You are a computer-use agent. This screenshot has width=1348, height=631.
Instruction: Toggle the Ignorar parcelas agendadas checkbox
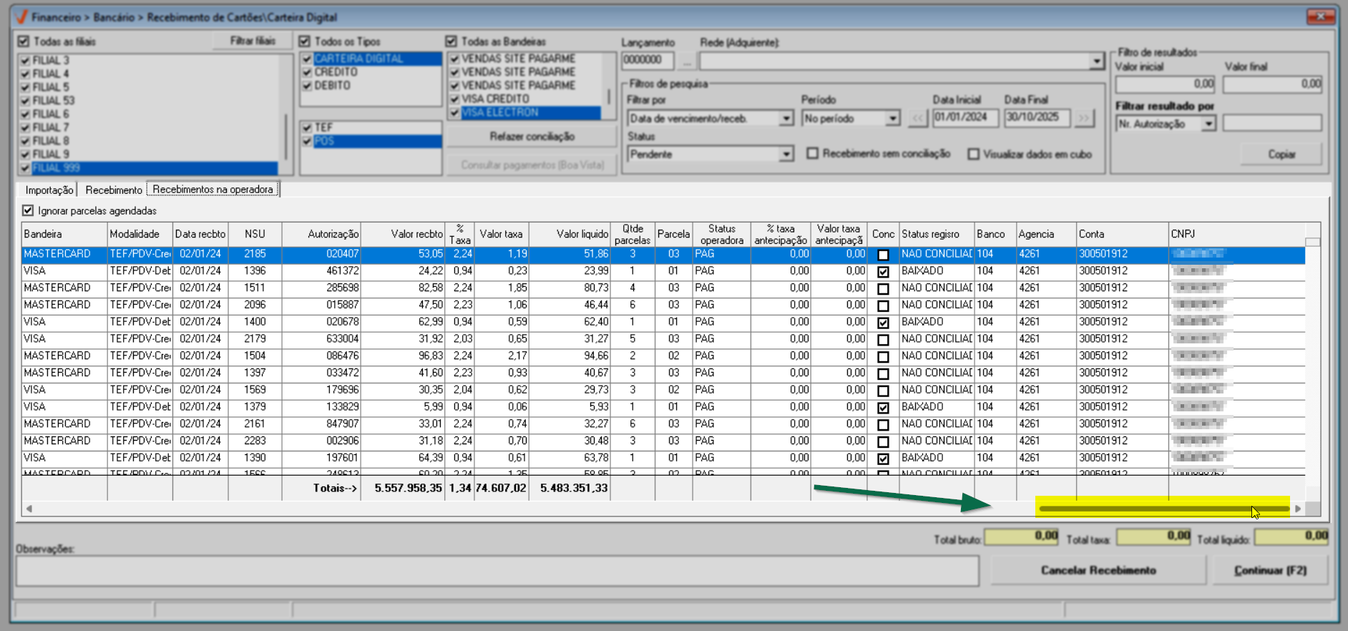coord(28,210)
